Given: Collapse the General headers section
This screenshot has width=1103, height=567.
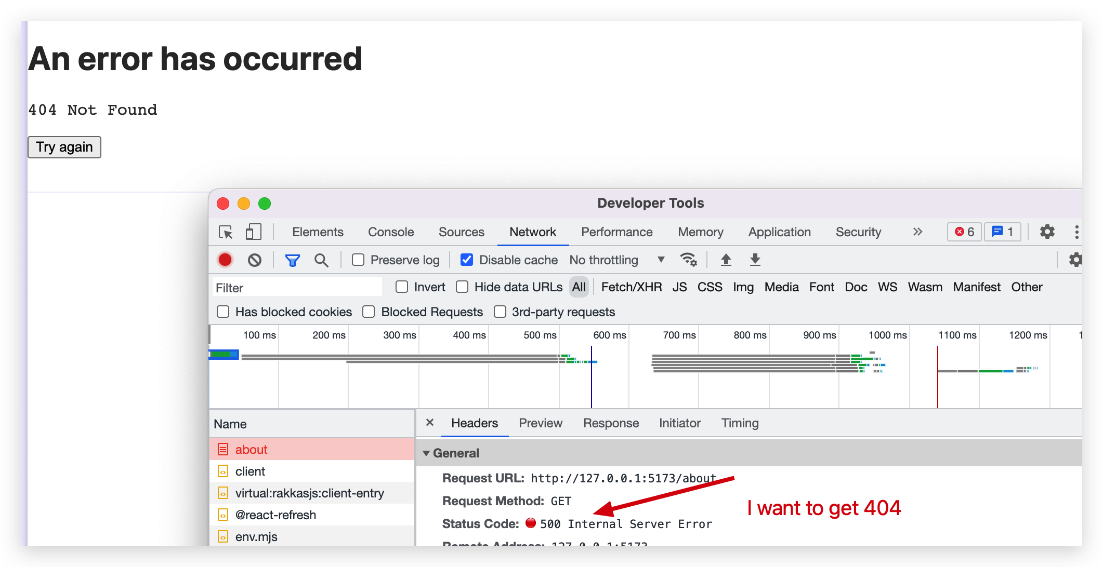Looking at the screenshot, I should [x=426, y=453].
